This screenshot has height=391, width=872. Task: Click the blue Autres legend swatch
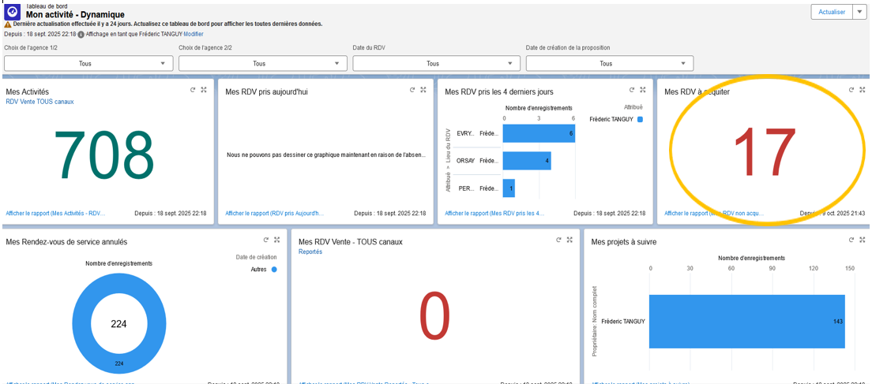point(274,270)
